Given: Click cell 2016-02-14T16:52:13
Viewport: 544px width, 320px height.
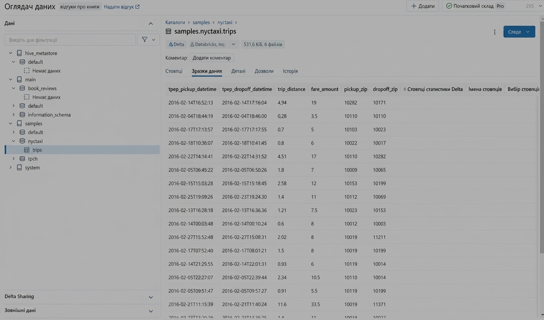Looking at the screenshot, I should pyautogui.click(x=191, y=102).
